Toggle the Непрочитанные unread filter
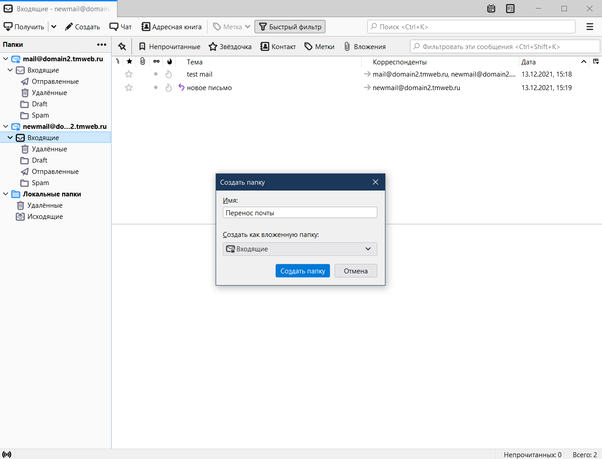This screenshot has width=602, height=459. 169,47
